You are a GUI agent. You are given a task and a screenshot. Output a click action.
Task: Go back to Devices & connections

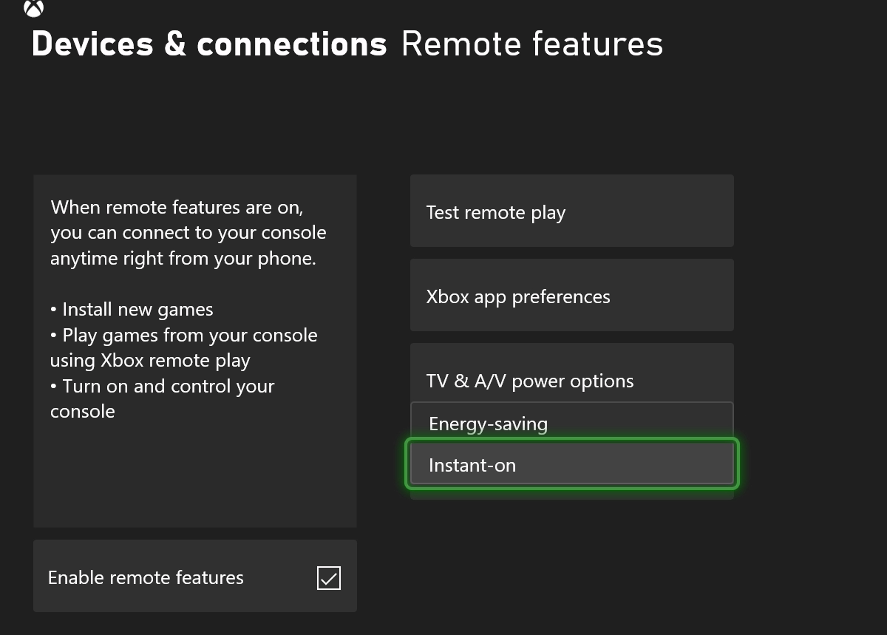209,44
